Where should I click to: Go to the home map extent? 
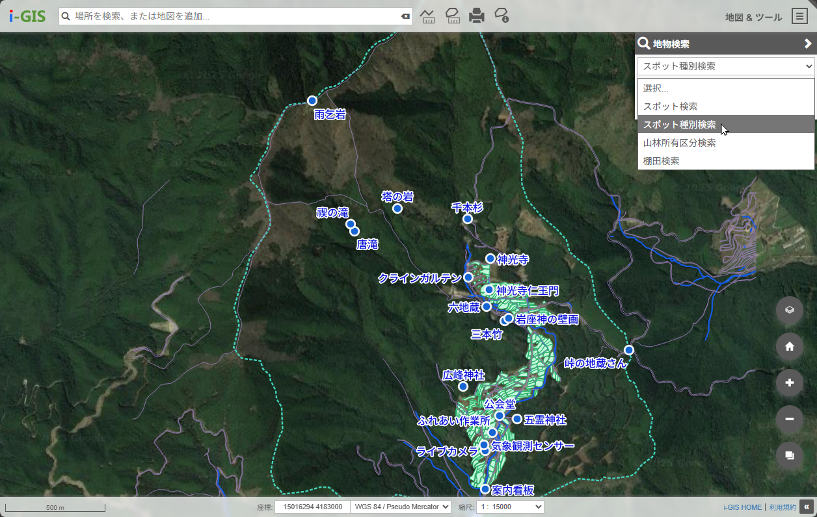pos(790,346)
